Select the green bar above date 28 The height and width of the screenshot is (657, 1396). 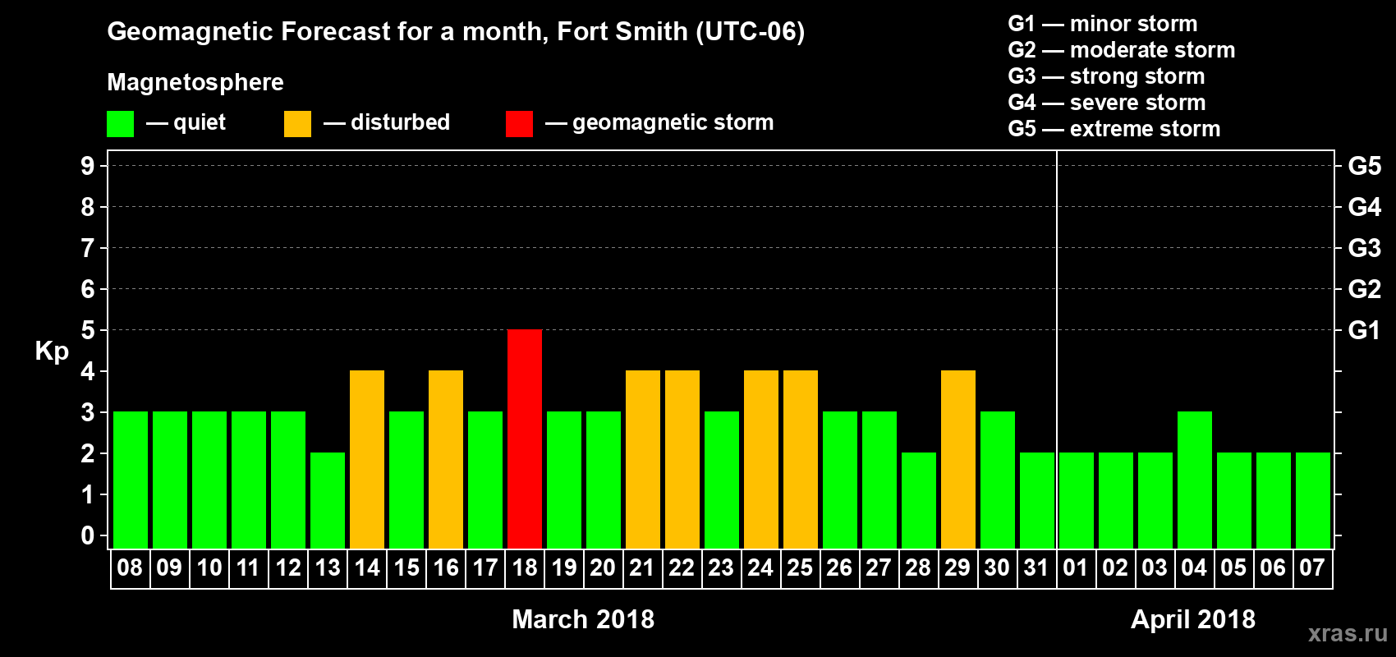(x=919, y=500)
